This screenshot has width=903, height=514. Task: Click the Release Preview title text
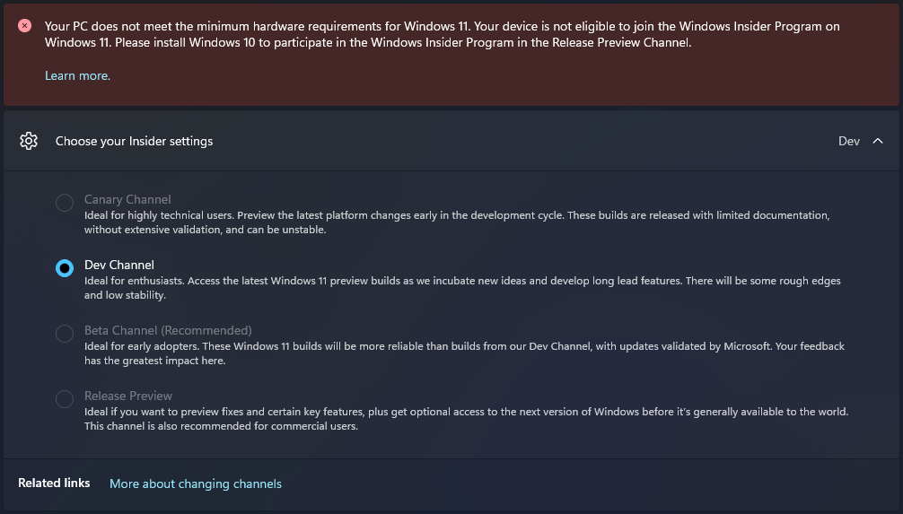(128, 396)
